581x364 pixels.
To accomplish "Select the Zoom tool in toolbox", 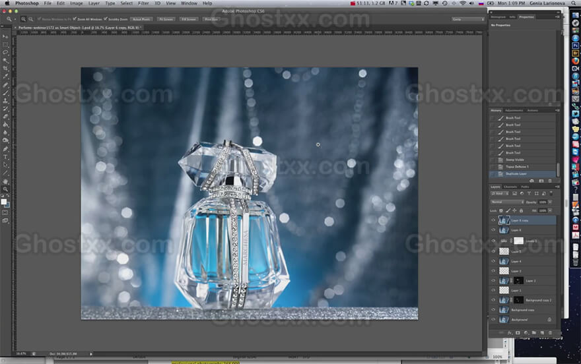I will (x=5, y=189).
